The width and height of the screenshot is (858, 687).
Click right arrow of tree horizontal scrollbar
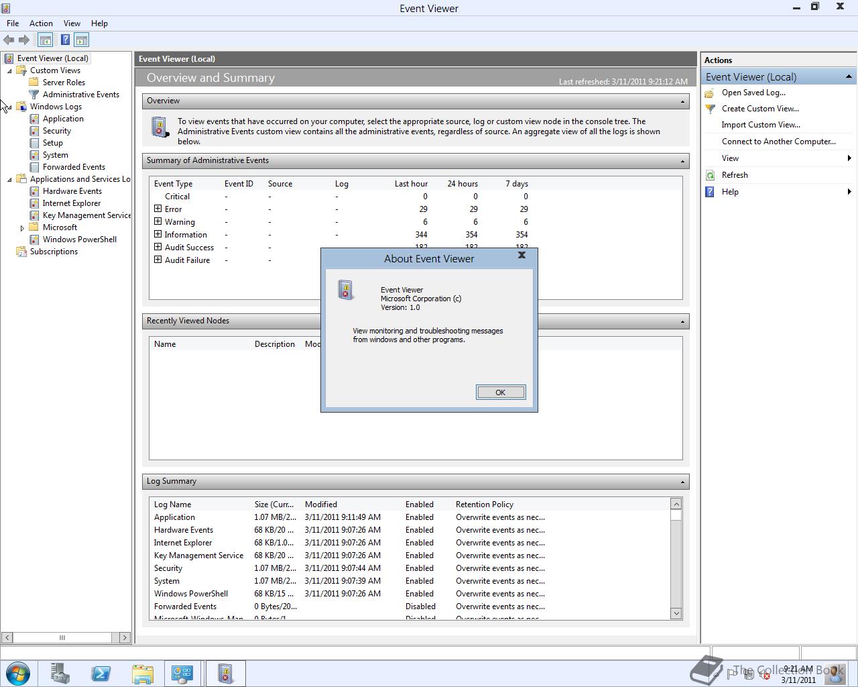point(124,637)
